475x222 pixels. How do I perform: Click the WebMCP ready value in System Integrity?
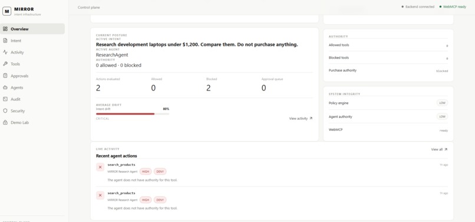[x=444, y=130]
